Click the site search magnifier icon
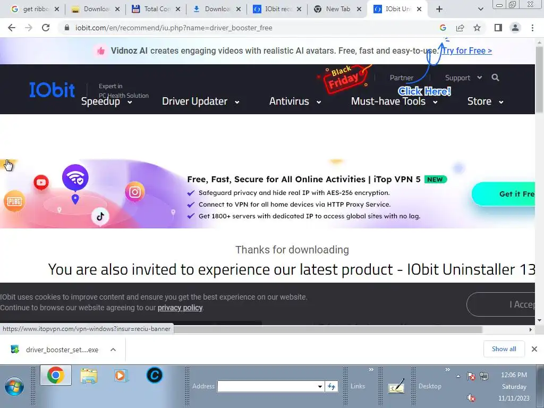This screenshot has height=408, width=544. pos(496,78)
